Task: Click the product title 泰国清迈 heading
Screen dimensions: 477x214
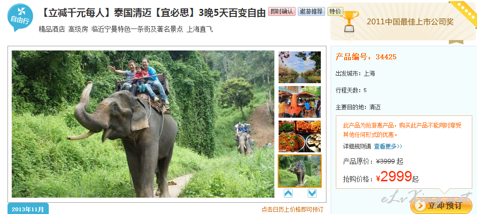Action: pyautogui.click(x=152, y=13)
